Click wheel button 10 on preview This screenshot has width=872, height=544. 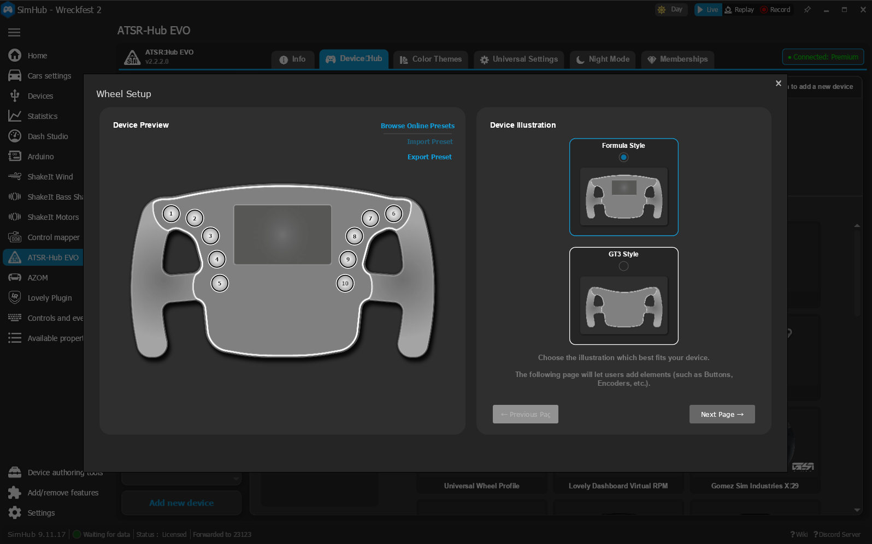tap(345, 283)
